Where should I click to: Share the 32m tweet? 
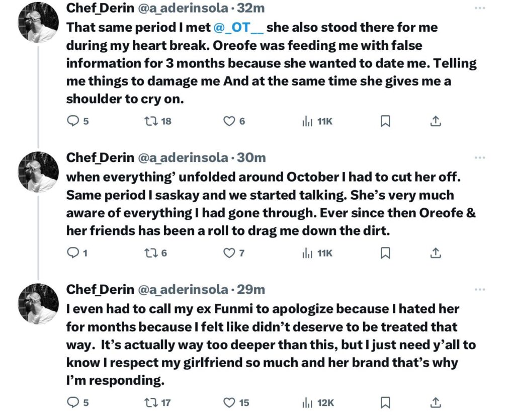[436, 121]
